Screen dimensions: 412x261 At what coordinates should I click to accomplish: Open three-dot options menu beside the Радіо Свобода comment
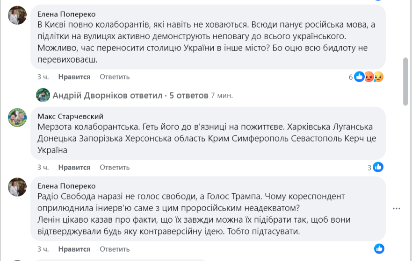pyautogui.click(x=397, y=208)
